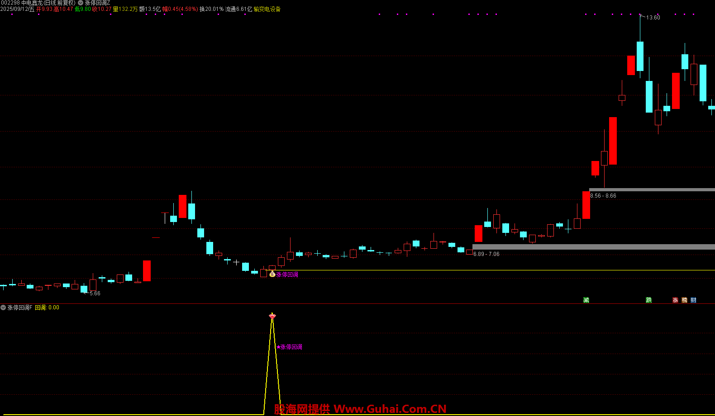This screenshot has height=416, width=715.
Task: Open the 涨停回调F sub-indicator dropdown
Action: pos(3,307)
